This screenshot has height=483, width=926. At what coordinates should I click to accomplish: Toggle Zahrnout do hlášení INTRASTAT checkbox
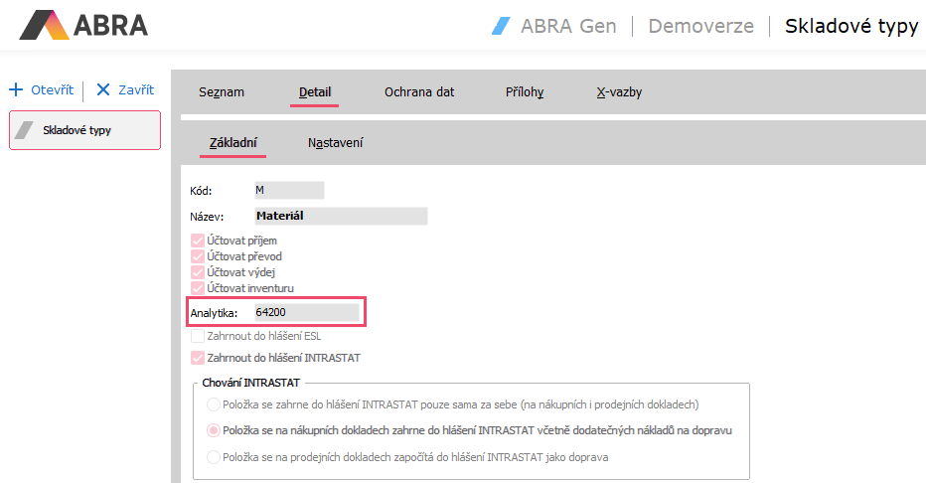pos(197,358)
